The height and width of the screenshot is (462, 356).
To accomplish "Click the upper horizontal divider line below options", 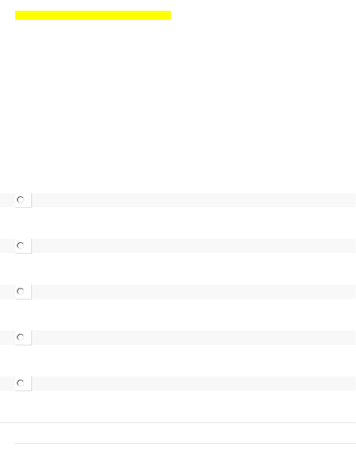I will 178,423.
